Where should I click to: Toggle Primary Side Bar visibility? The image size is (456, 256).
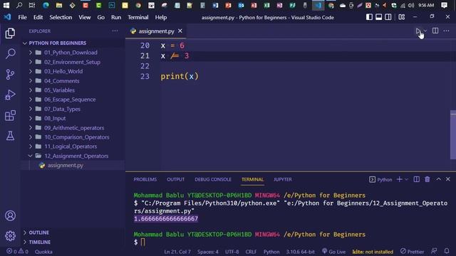click(x=369, y=17)
